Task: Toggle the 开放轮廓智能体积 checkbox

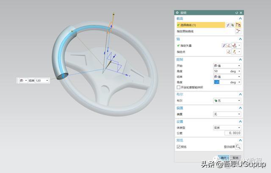Action: 178,88
